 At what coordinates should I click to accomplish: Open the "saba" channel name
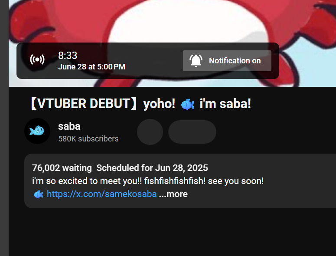[x=69, y=126]
